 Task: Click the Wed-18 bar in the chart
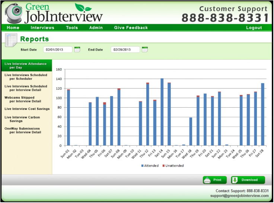(x=191, y=131)
